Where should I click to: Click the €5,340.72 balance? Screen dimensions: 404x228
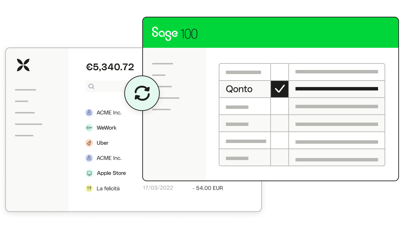click(110, 67)
